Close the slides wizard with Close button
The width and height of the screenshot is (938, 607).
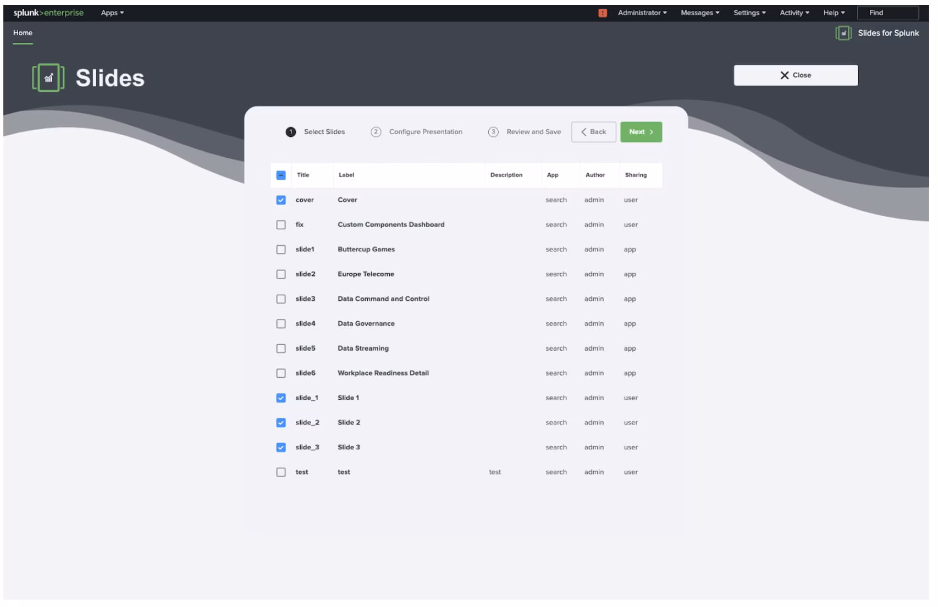[x=795, y=75]
